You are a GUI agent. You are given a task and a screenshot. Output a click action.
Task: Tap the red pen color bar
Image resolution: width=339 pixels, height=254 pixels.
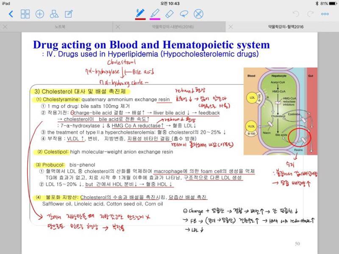(x=140, y=19)
